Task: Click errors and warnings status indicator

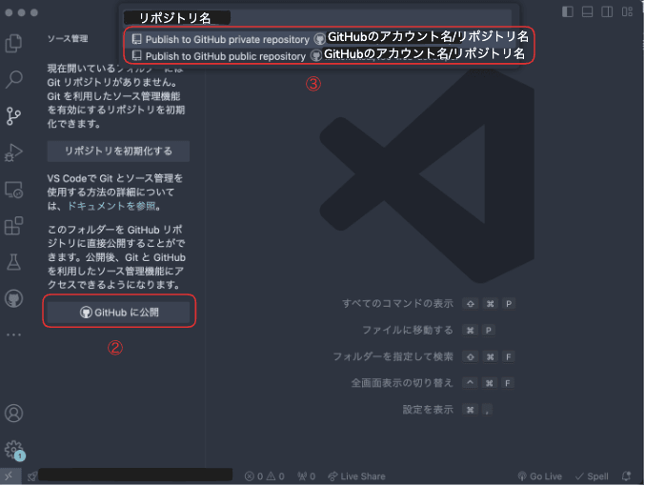Action: pos(264,476)
